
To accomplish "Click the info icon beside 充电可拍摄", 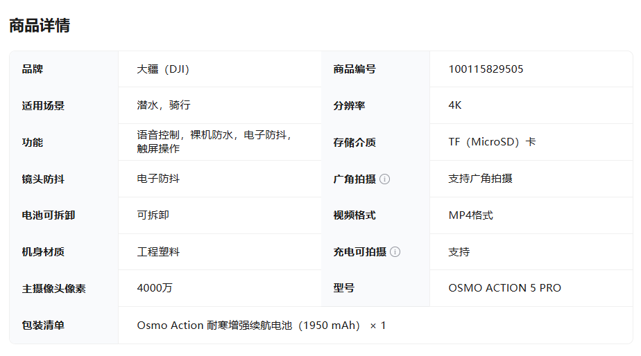I will click(395, 252).
